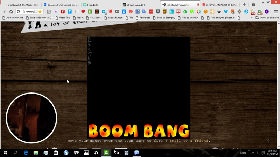Screen dimensions: 280x157
Task: Open the Windows Start menu
Action: (5, 153)
